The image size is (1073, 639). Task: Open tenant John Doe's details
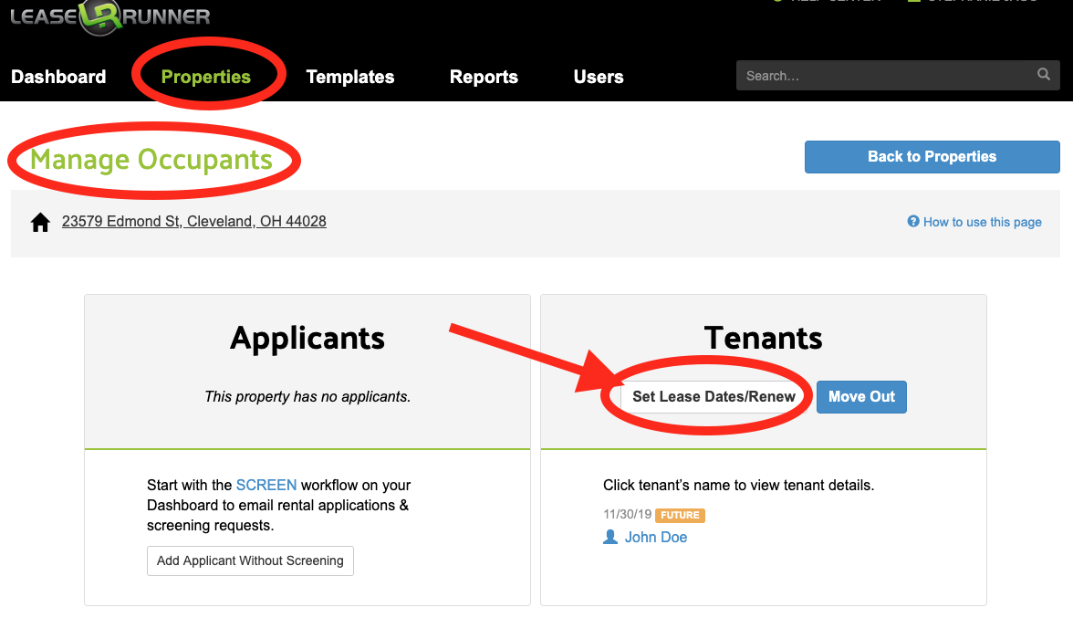[x=655, y=537]
